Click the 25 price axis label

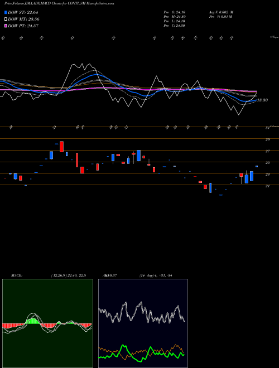click(267, 163)
